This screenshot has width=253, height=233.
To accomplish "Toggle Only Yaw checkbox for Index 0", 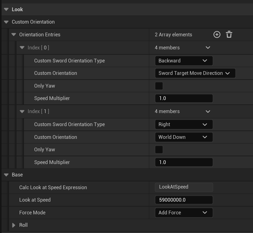I will click(159, 86).
